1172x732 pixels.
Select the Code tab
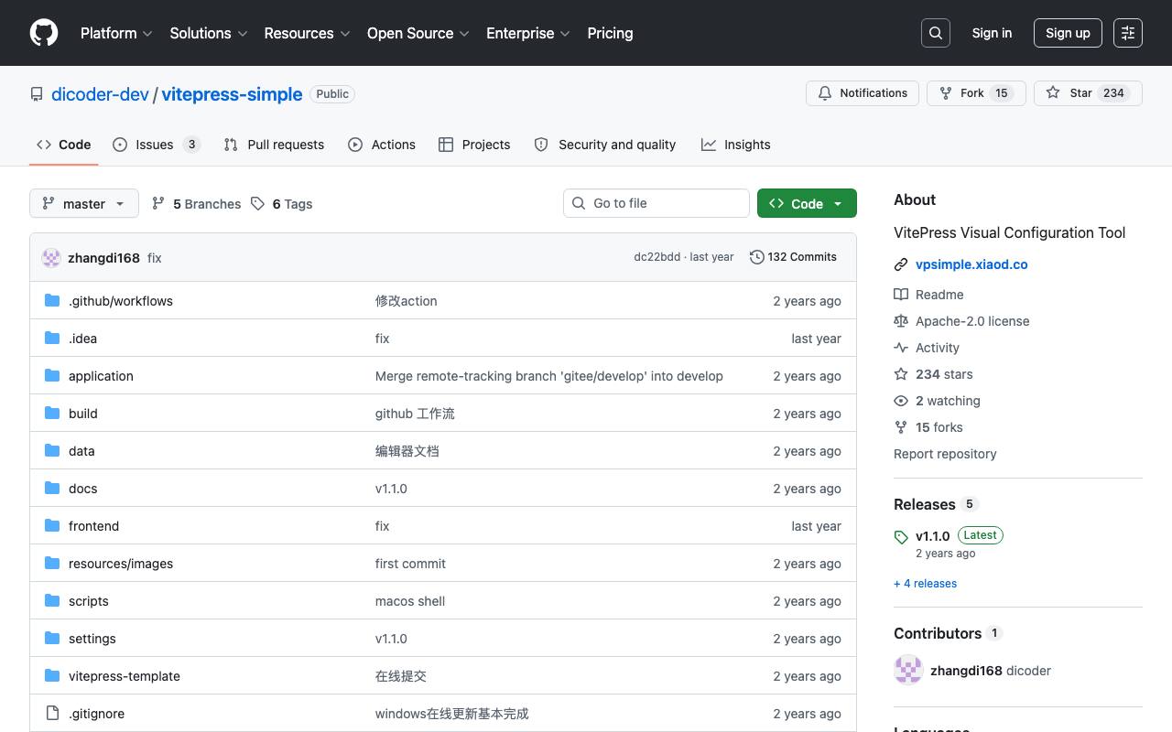coord(64,145)
